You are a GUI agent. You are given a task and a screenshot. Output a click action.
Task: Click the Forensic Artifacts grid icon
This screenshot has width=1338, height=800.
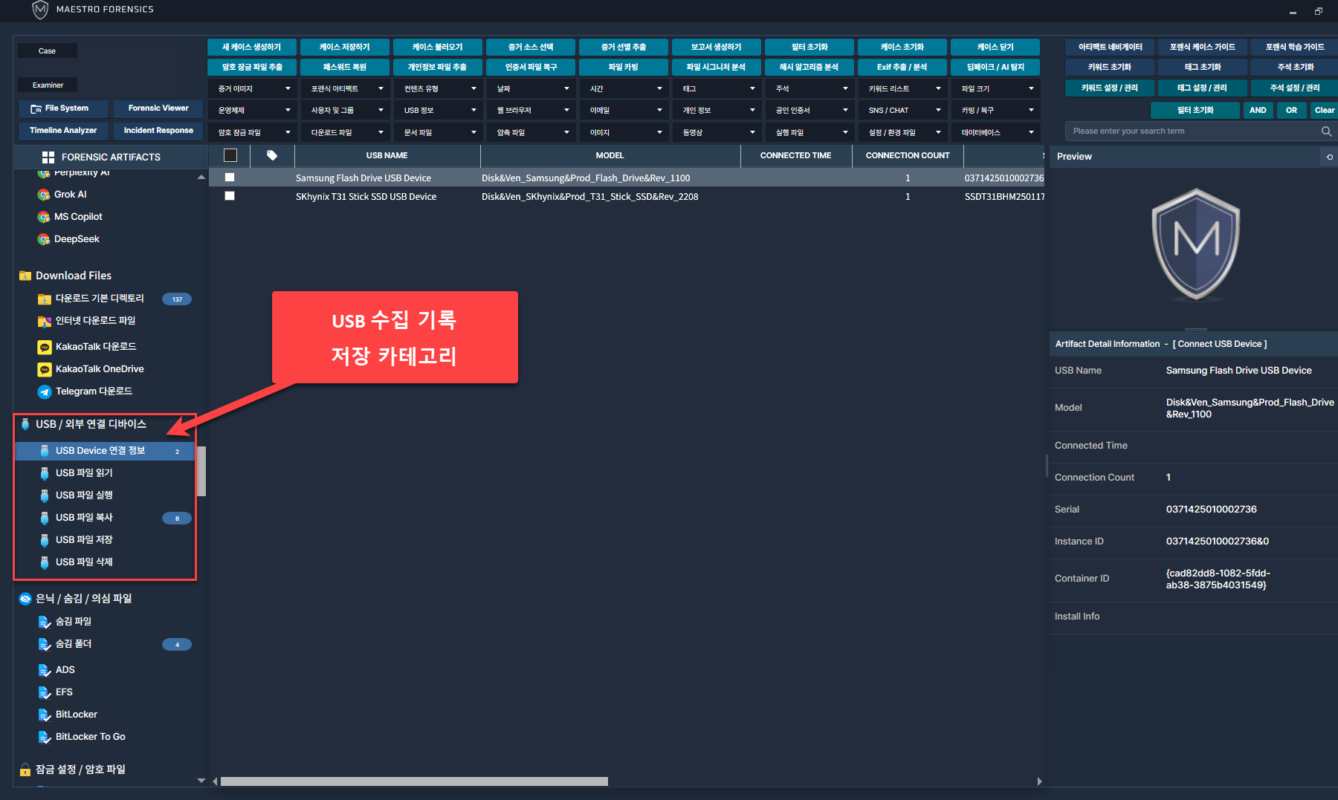48,157
